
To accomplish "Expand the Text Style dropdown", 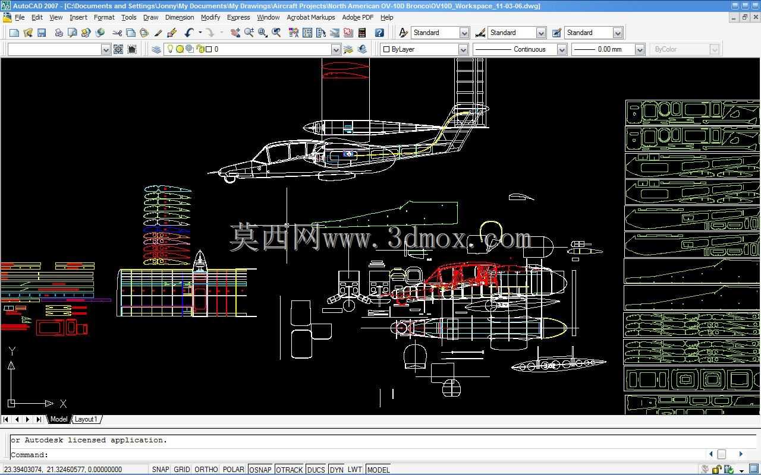I will pos(464,33).
